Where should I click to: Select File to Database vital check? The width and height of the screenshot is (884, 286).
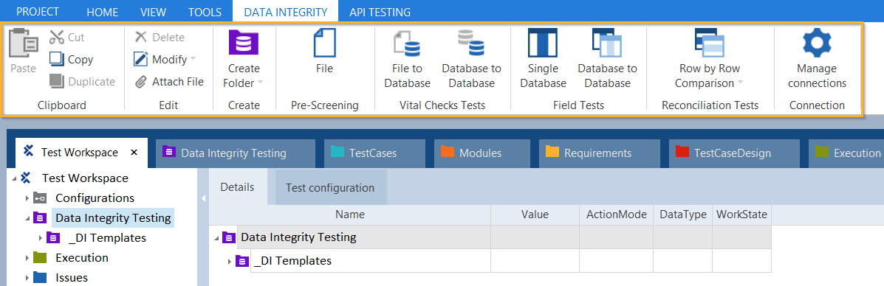tap(406, 44)
